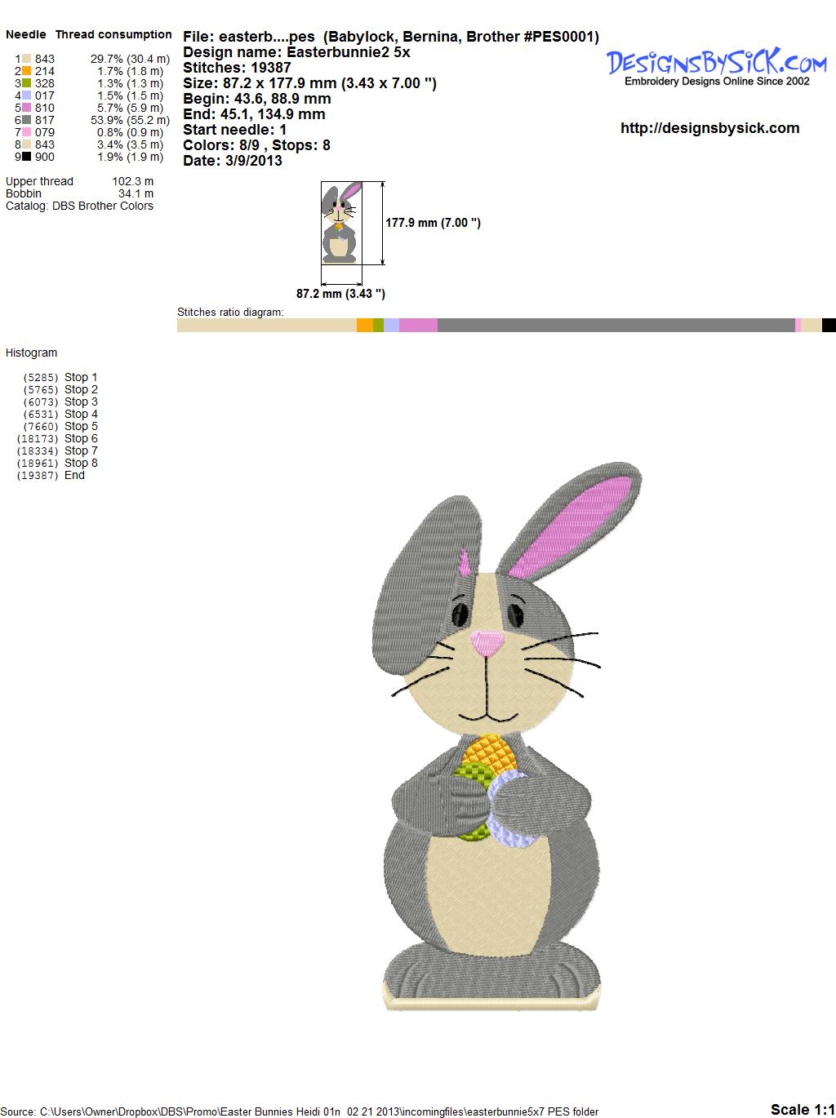The image size is (836, 1118).
Task: Click the long gray segment in stitches ratio bar
Action: click(616, 326)
